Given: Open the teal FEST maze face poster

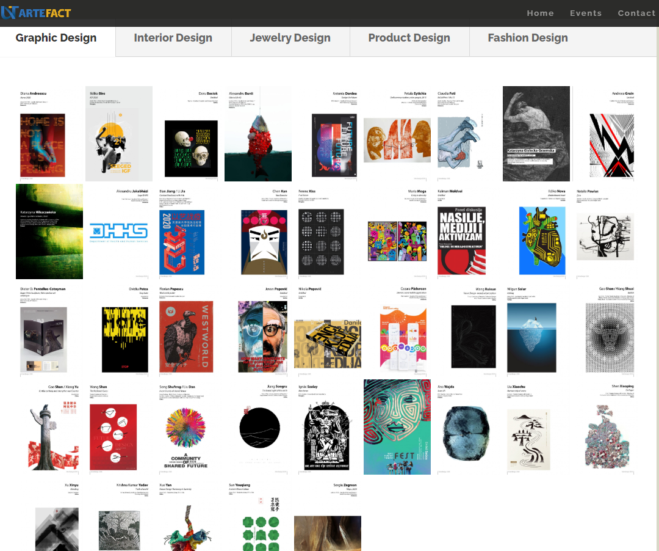Looking at the screenshot, I should (397, 427).
